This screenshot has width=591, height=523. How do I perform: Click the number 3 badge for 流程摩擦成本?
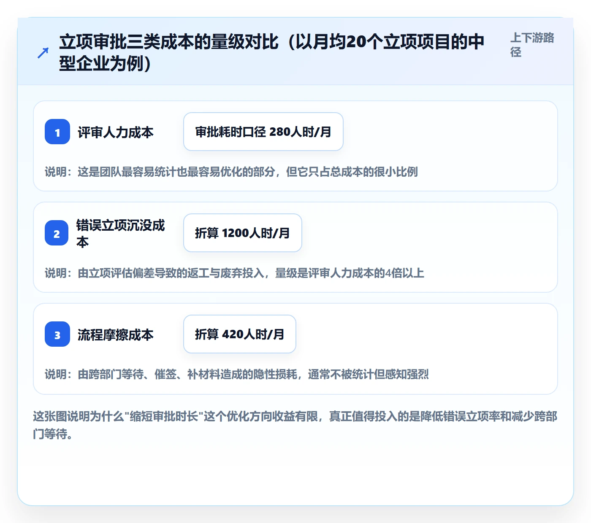[x=57, y=334]
